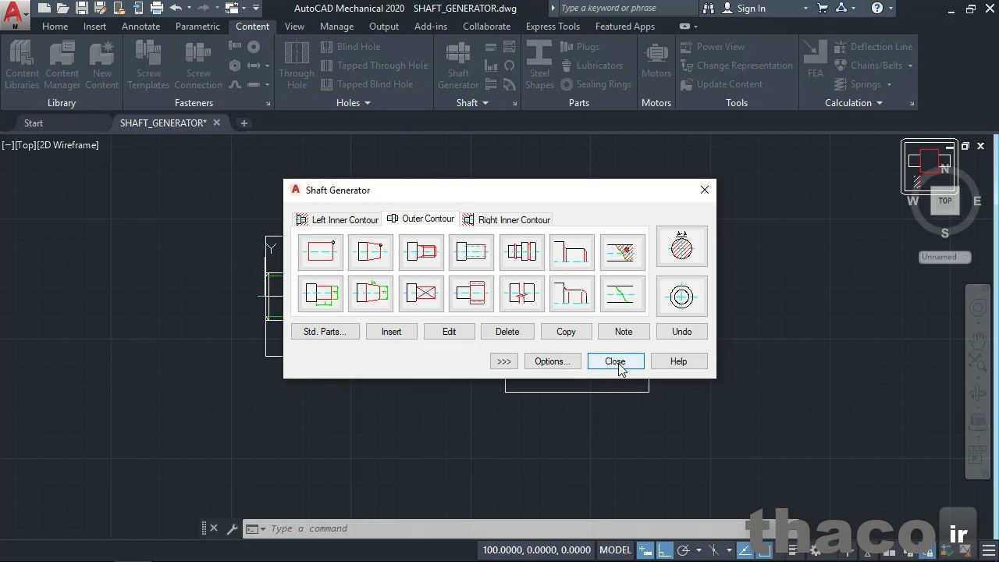Click the Save As icon with pencil
999x562 pixels.
100,9
